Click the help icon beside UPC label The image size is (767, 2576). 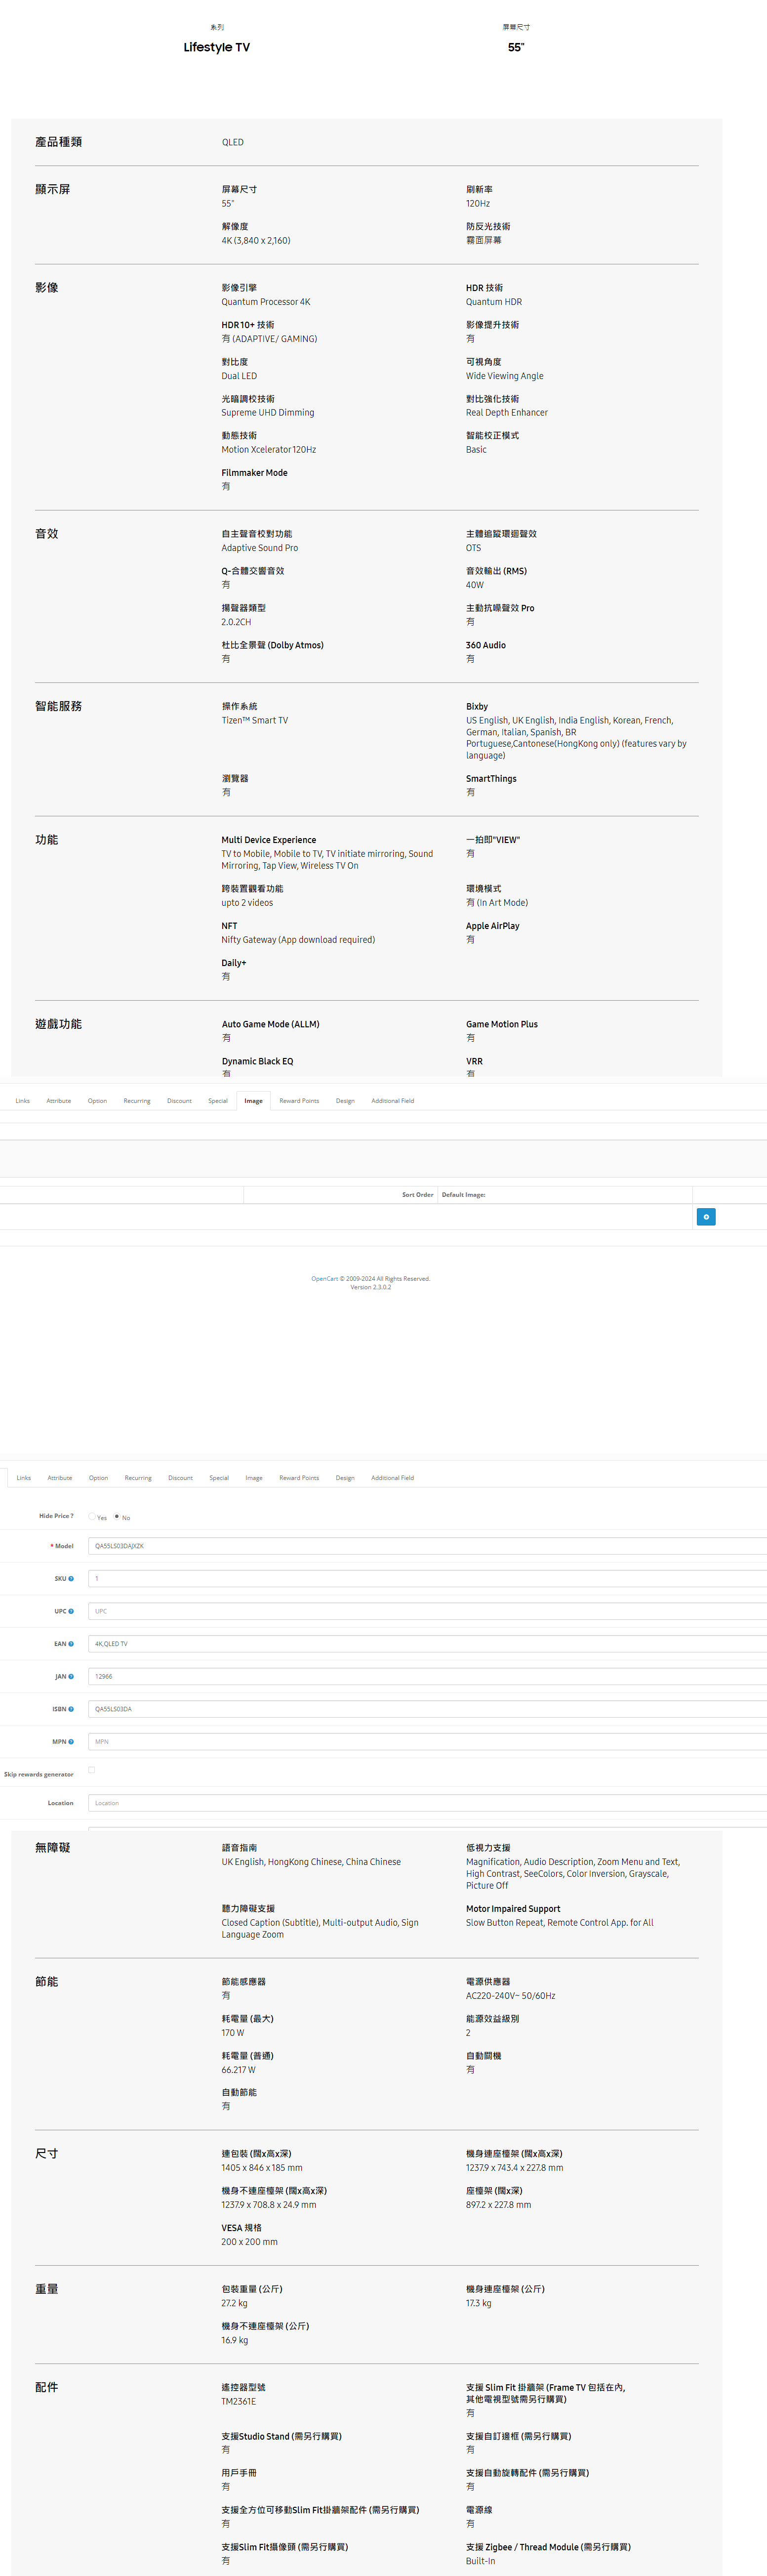point(71,1611)
